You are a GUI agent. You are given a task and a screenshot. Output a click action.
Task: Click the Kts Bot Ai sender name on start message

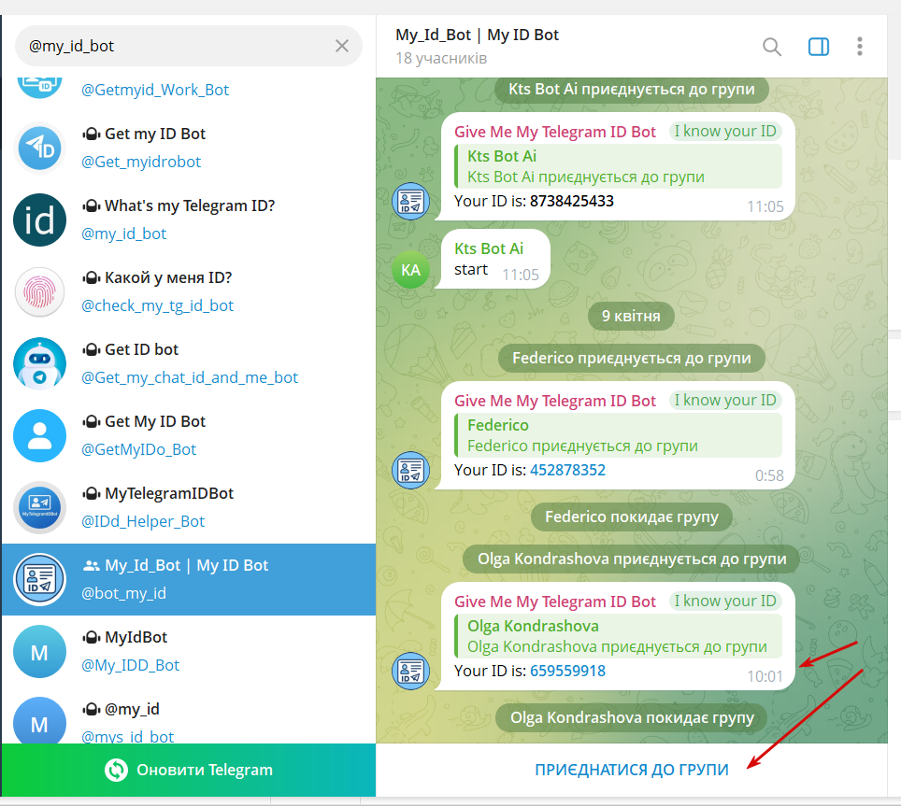489,248
